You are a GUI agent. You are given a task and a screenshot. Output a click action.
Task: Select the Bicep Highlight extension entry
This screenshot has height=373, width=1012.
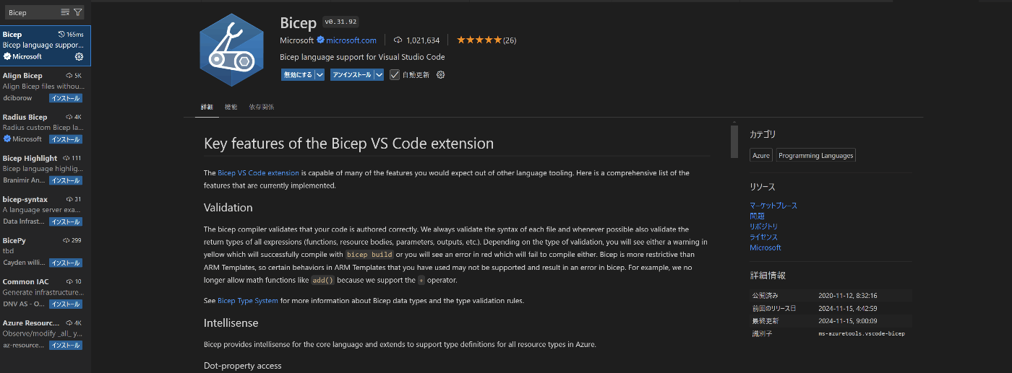(x=46, y=168)
